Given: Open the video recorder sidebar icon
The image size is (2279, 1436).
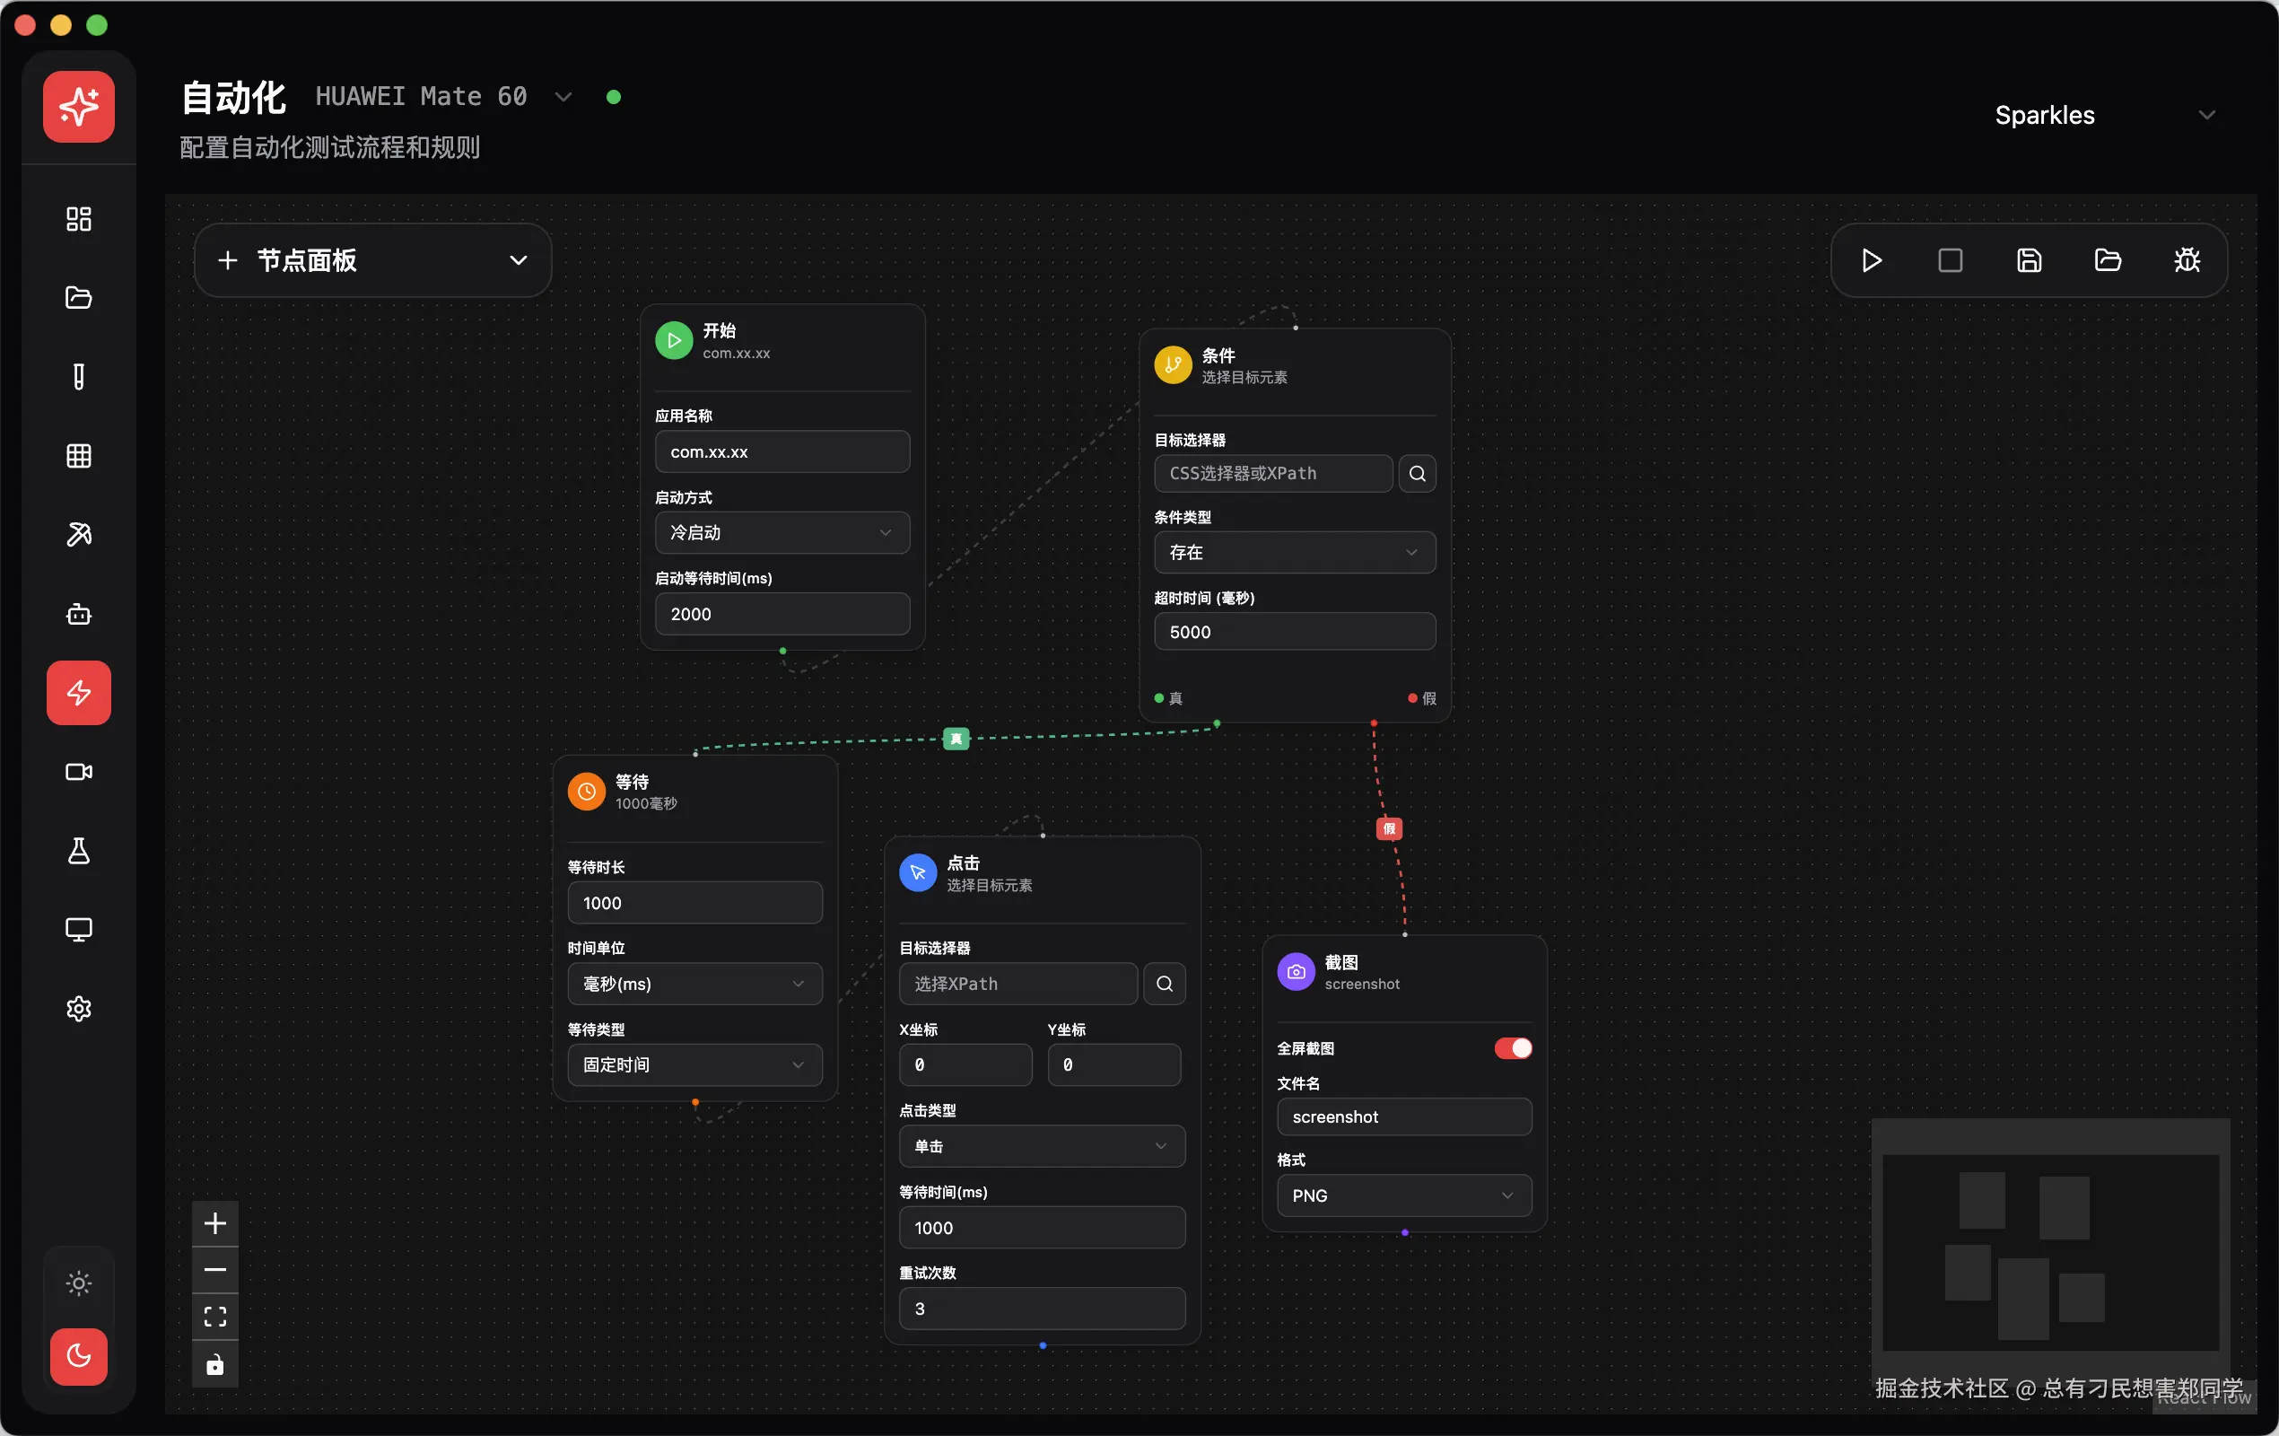Looking at the screenshot, I should (79, 772).
